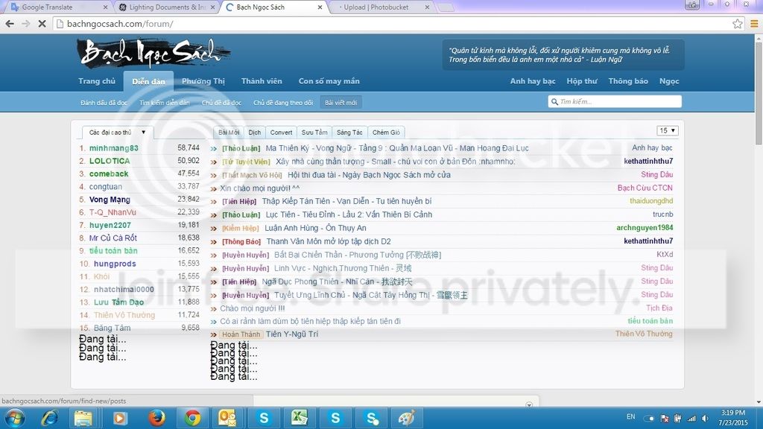
Task: Open Paint from the taskbar
Action: coord(408,418)
